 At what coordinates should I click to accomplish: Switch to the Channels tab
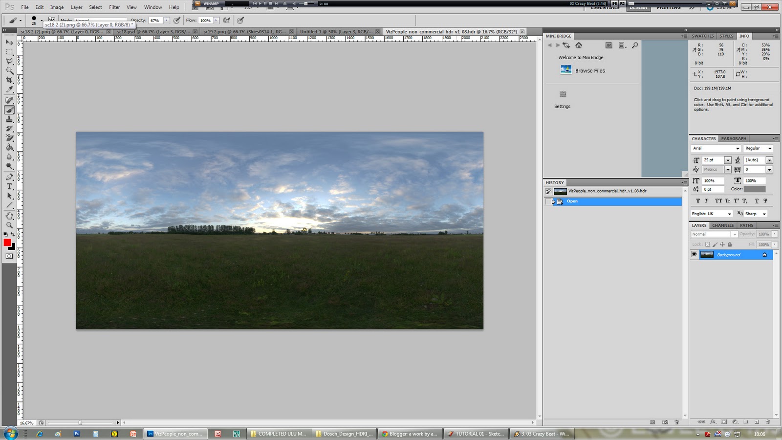click(723, 225)
